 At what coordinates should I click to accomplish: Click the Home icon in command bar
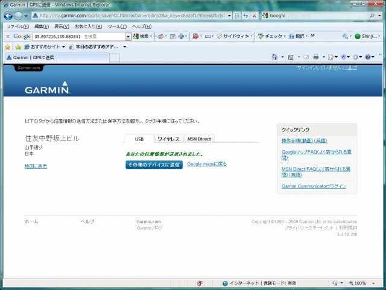274,57
